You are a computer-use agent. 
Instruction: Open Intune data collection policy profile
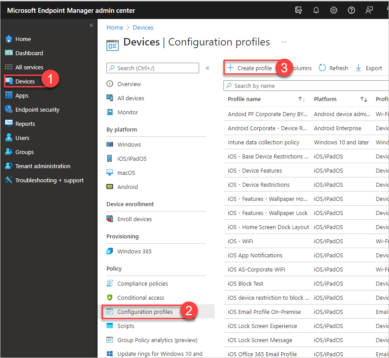[x=264, y=143]
